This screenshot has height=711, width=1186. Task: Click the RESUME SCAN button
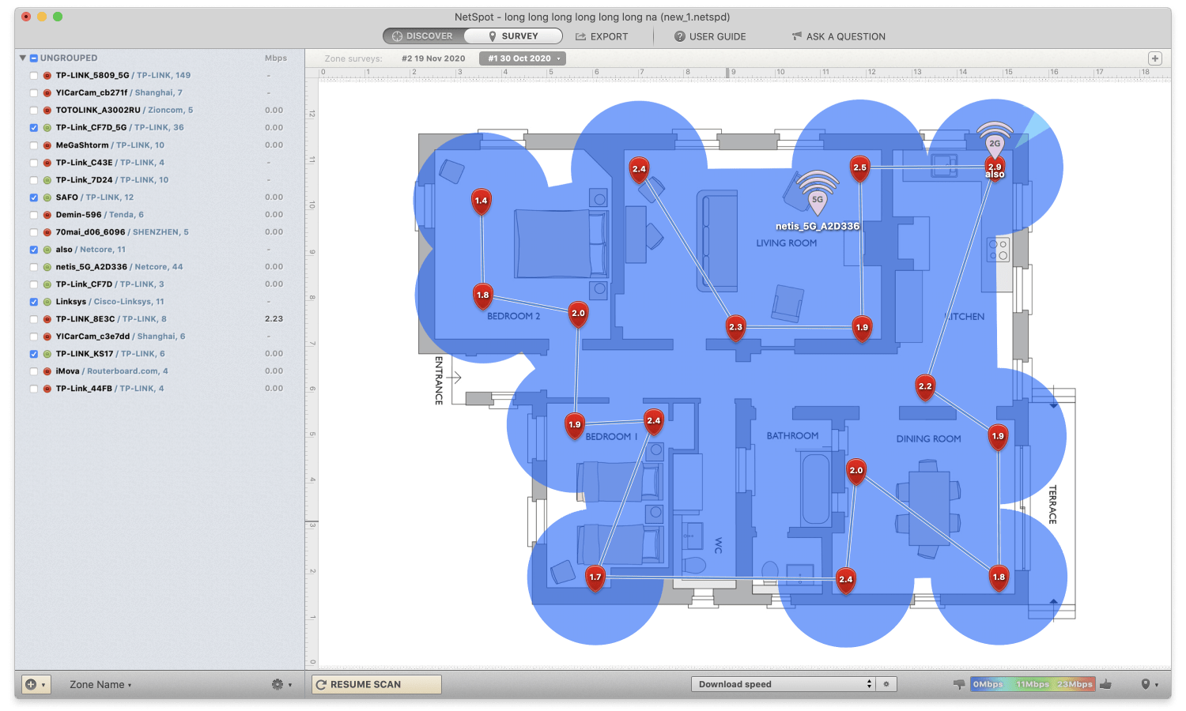click(376, 684)
